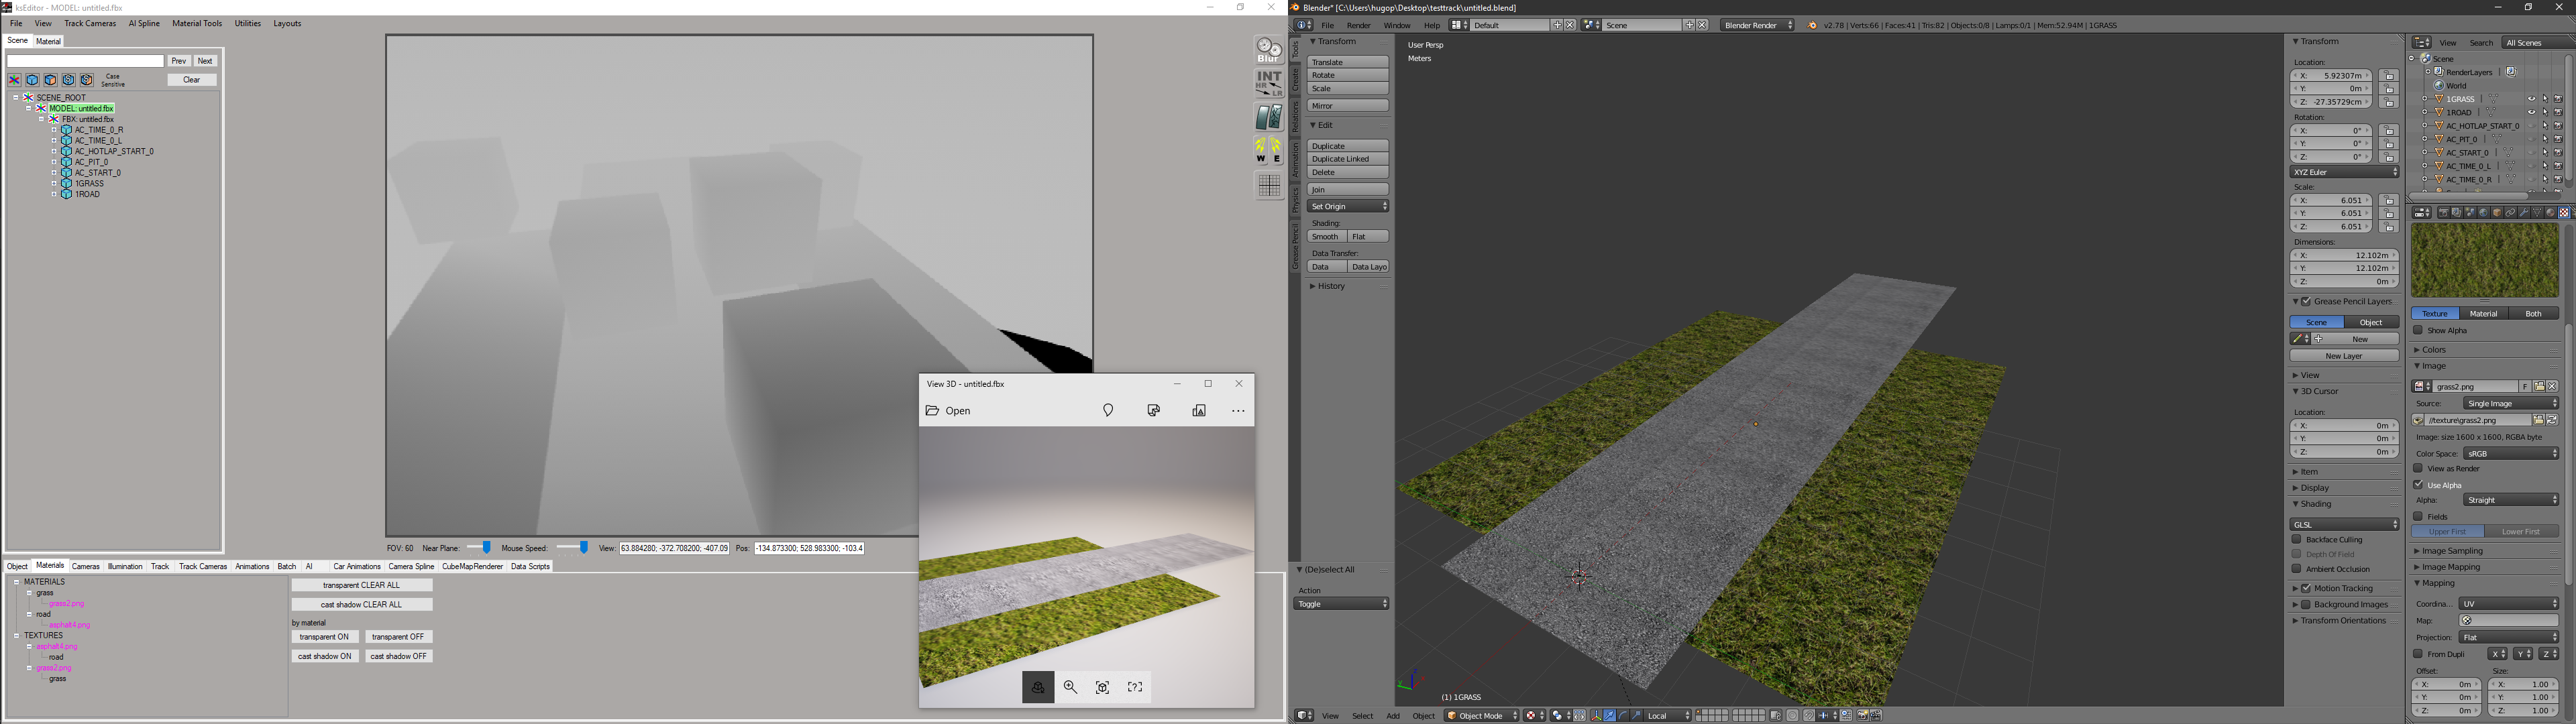Click the axis filter icon in ksEditor
Screen dimensions: 2576x724
click(x=14, y=80)
